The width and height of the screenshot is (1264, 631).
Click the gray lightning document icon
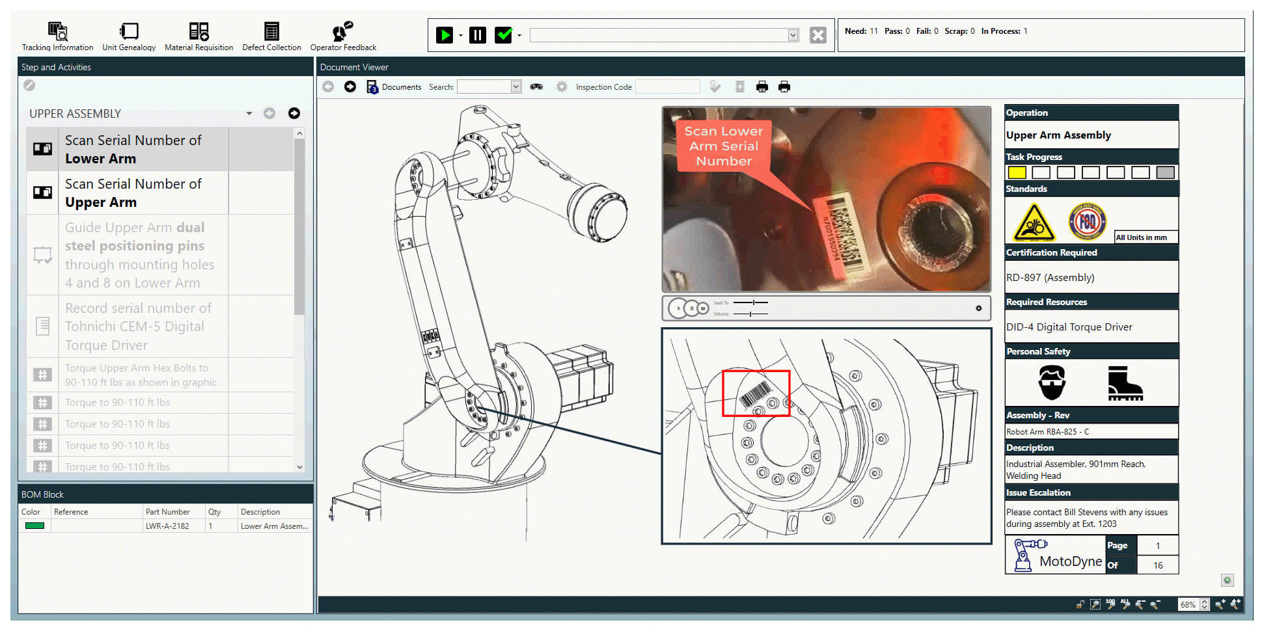click(740, 87)
